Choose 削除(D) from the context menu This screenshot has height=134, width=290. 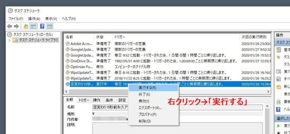[x=153, y=121]
